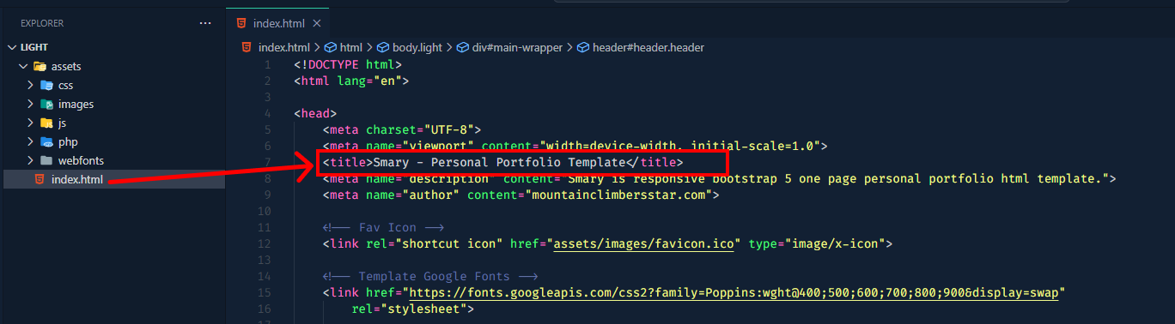This screenshot has height=324, width=1175.
Task: Click the webfonts folder icon
Action: [x=46, y=160]
